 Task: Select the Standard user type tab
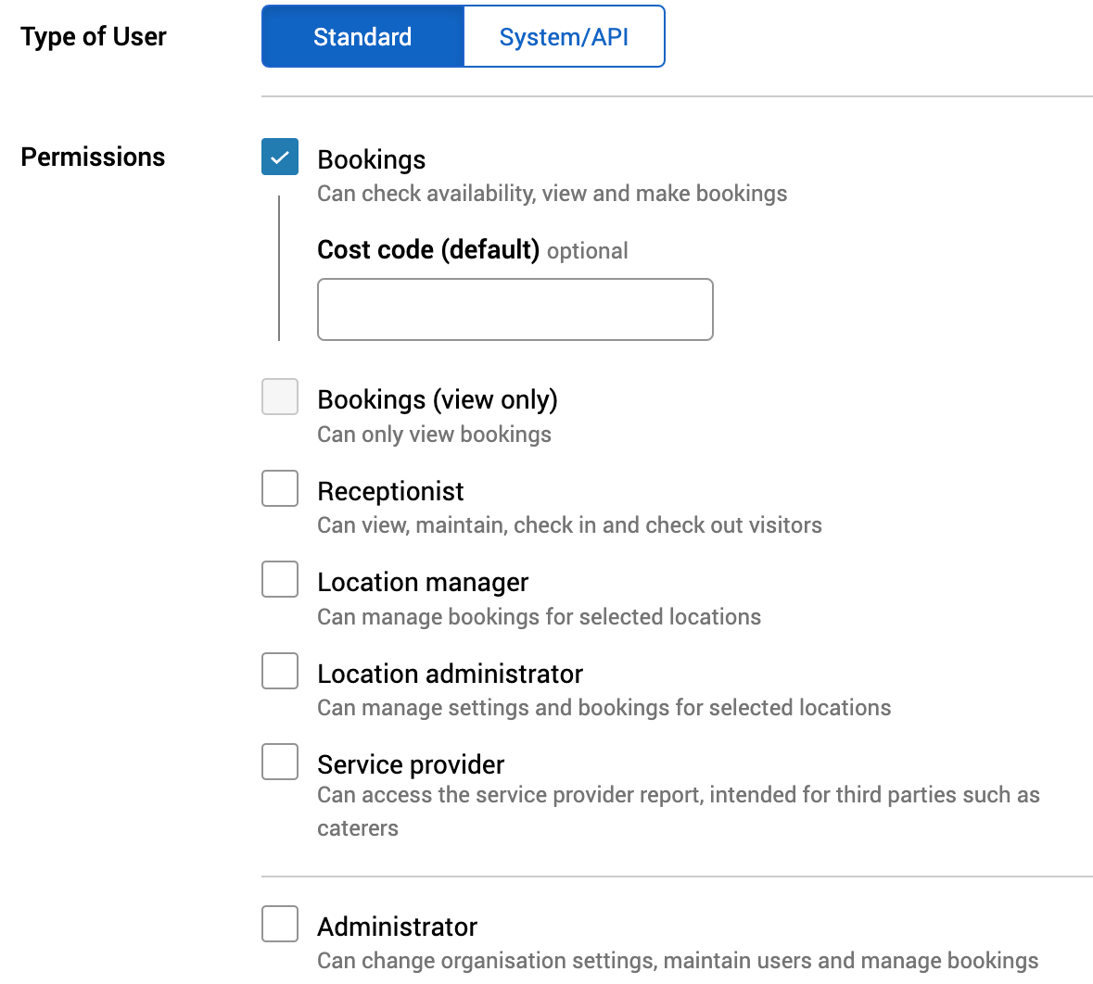click(362, 36)
